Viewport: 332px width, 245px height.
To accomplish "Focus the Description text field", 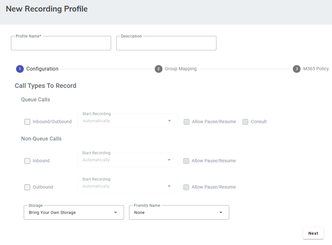I will click(x=166, y=44).
